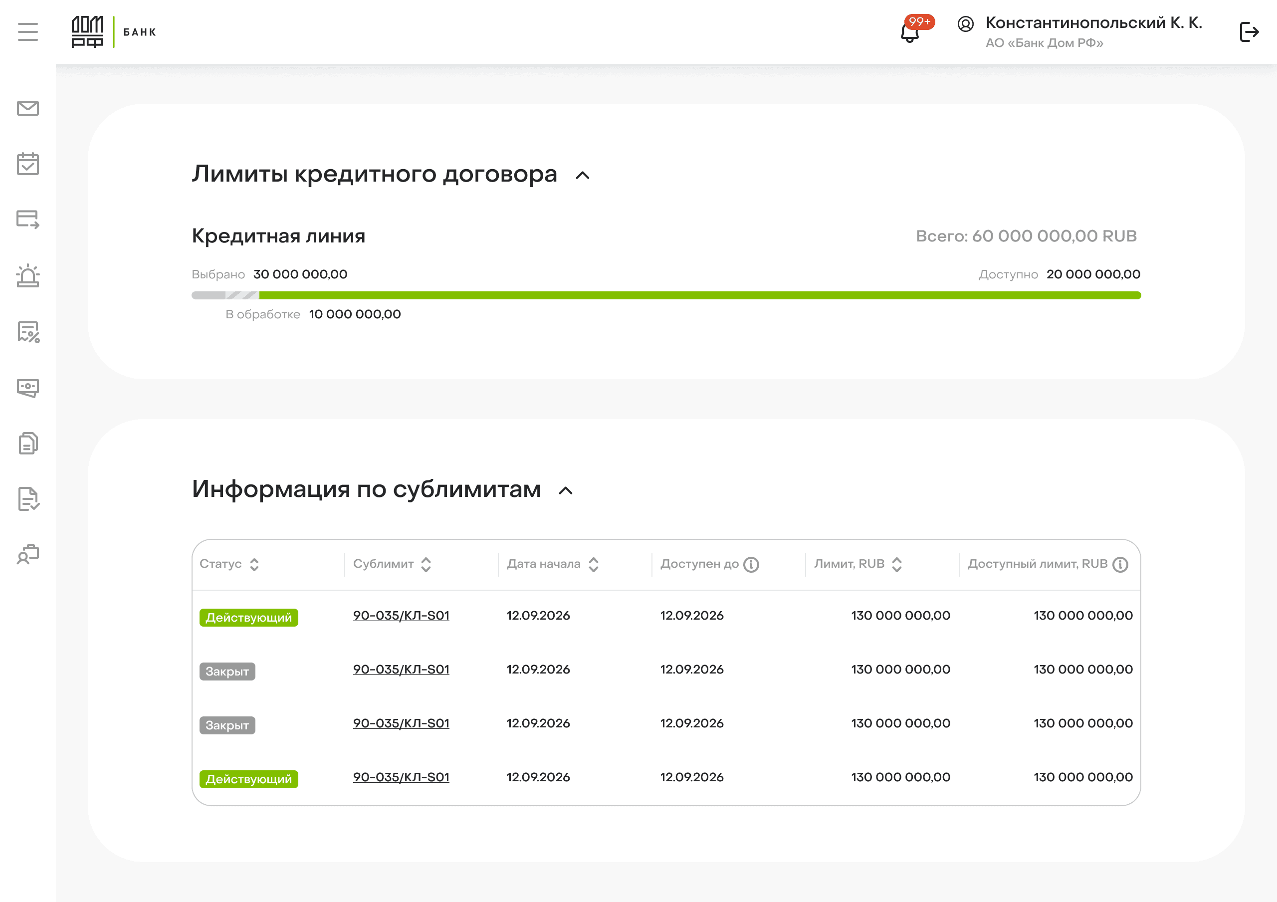
Task: Collapse the Лимиты кредитного договора section
Action: click(582, 176)
